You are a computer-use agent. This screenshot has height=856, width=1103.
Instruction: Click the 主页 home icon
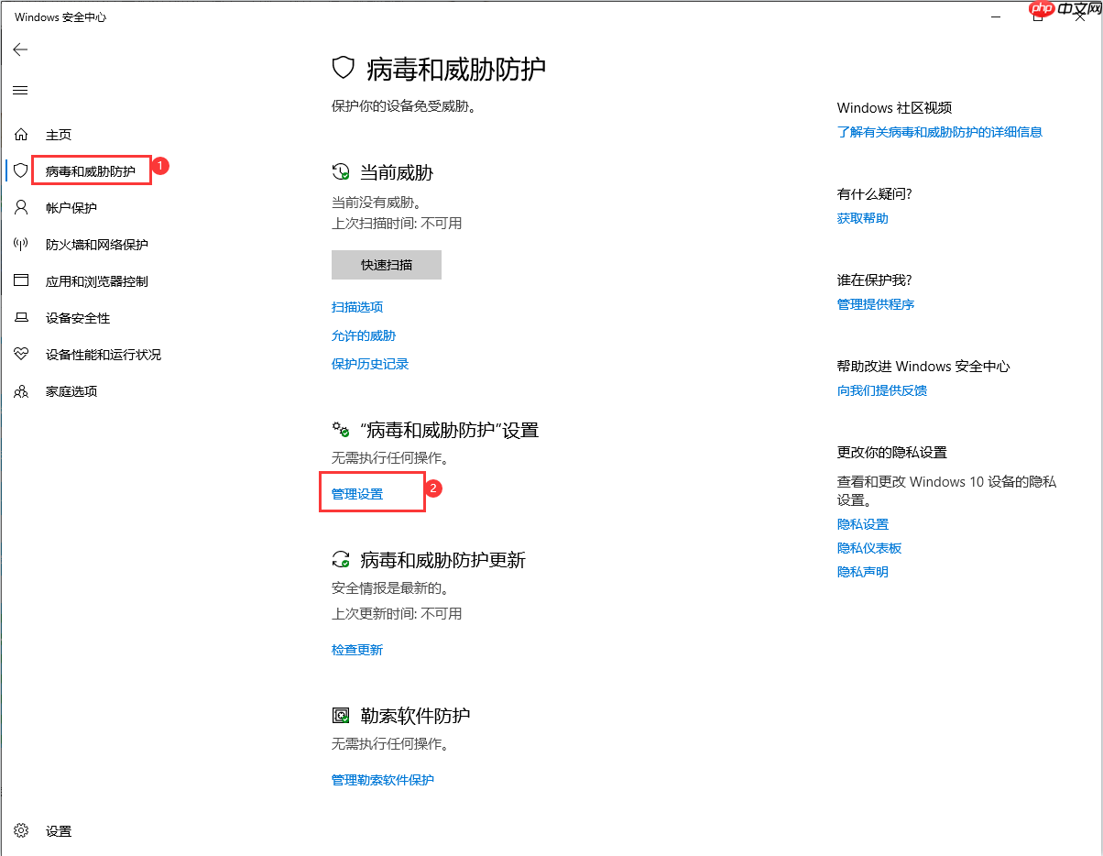[x=20, y=134]
